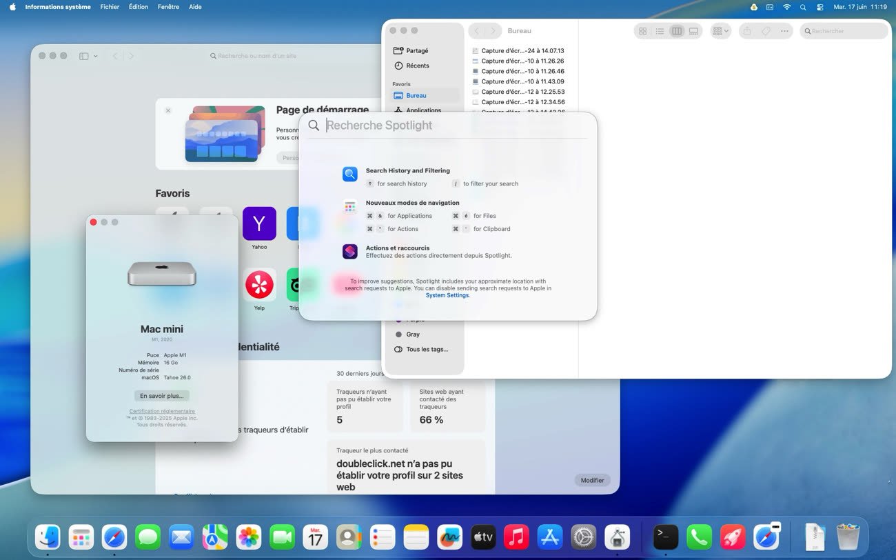This screenshot has height=560, width=896.
Task: Launch the red rocket app in Dock
Action: pyautogui.click(x=733, y=537)
